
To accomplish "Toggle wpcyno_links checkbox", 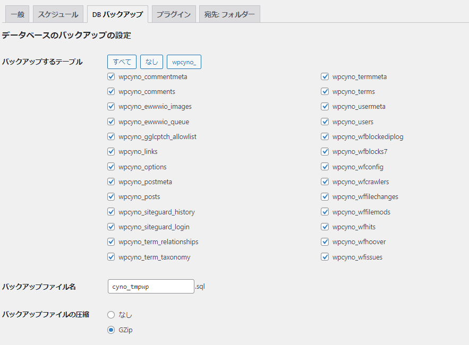I will point(111,152).
